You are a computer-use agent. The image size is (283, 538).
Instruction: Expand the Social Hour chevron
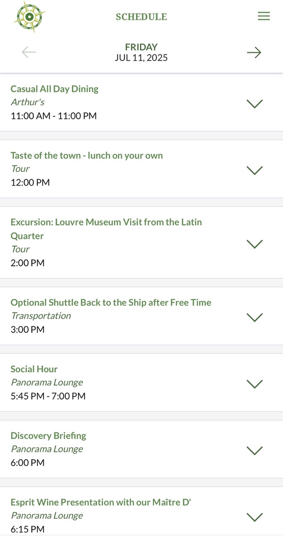pyautogui.click(x=255, y=384)
